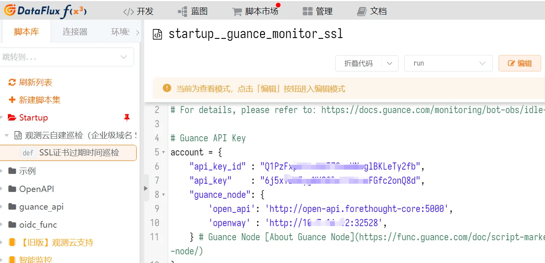Viewport: 545px width, 263px height.
Task: Click 新建脚本集 to create a script set
Action: [35, 100]
